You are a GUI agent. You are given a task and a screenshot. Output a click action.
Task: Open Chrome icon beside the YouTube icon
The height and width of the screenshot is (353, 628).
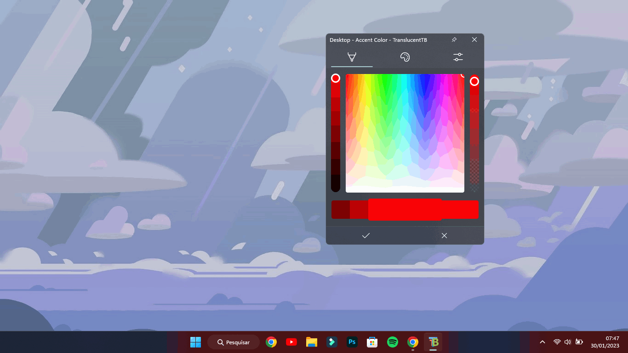(x=271, y=342)
